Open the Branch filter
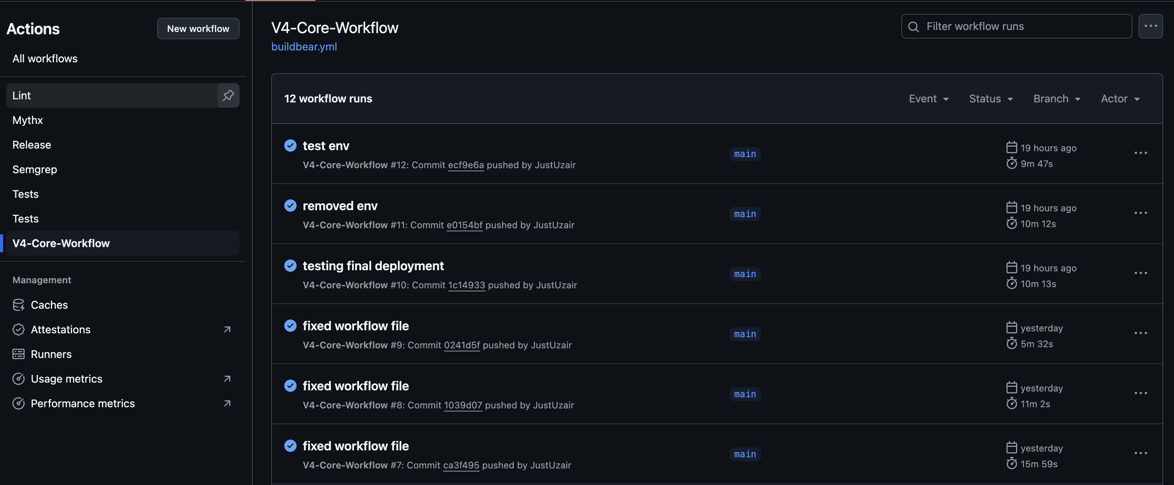 click(1057, 99)
